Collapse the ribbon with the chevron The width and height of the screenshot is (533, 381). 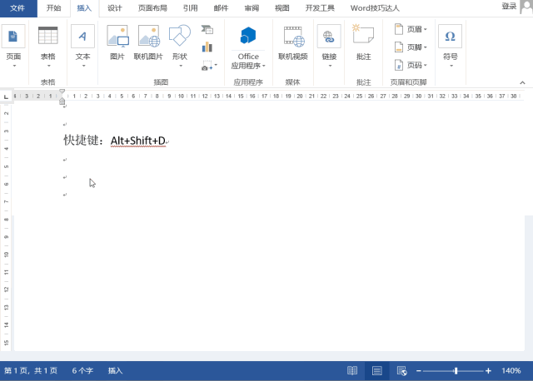522,82
